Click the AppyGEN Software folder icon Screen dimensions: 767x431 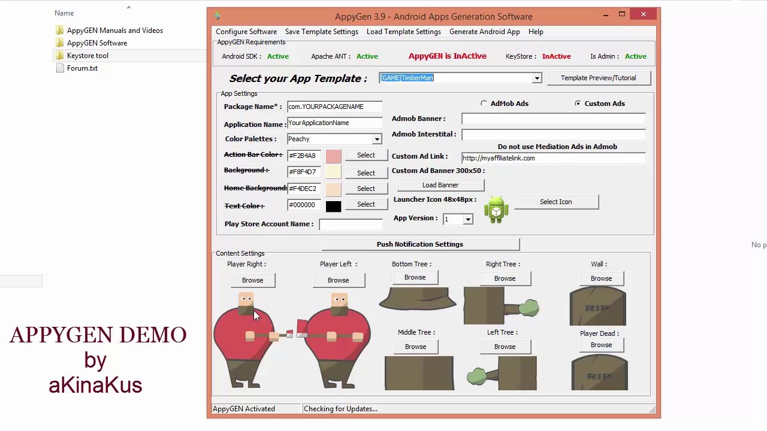tap(59, 43)
